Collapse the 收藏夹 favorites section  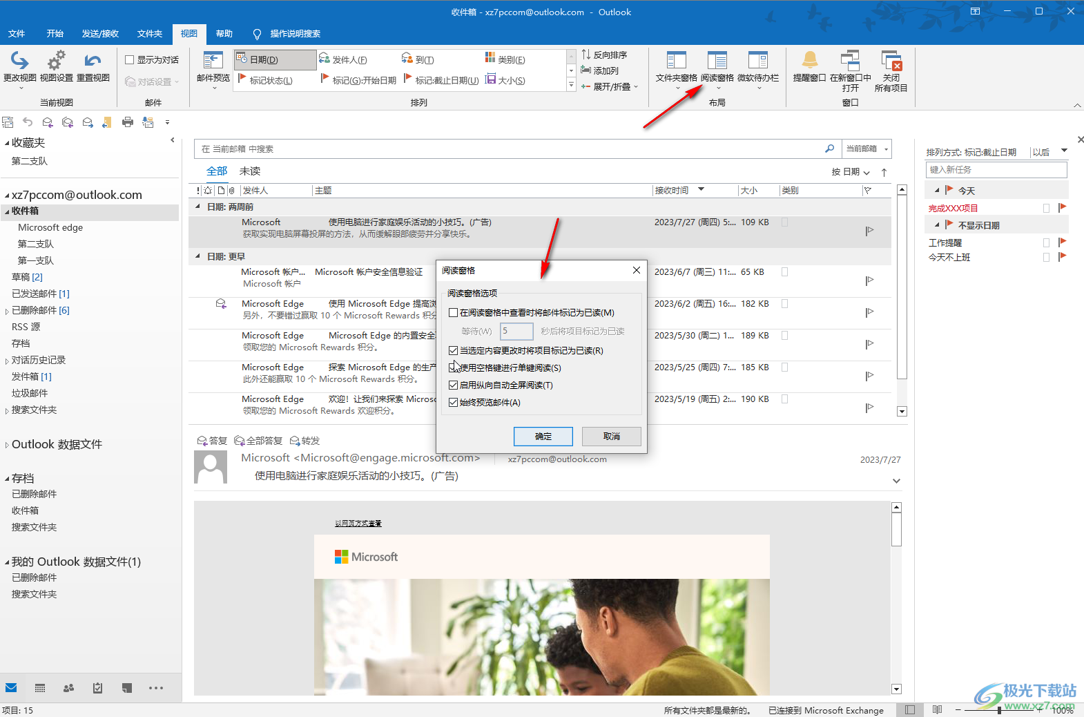coord(7,143)
